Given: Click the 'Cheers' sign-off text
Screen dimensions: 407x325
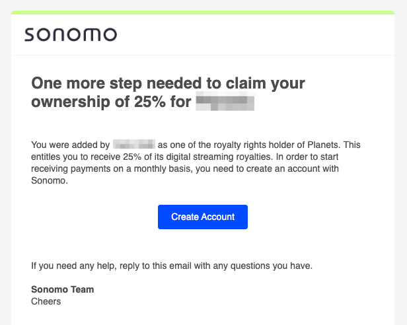Looking at the screenshot, I should coord(46,301).
